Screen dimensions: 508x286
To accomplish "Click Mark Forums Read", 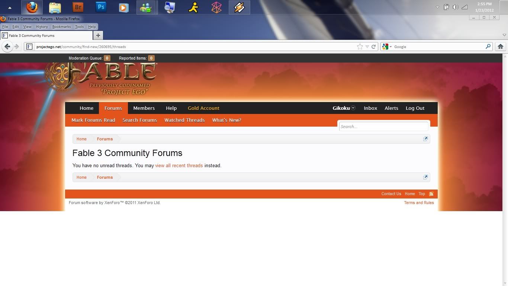I will [x=93, y=120].
